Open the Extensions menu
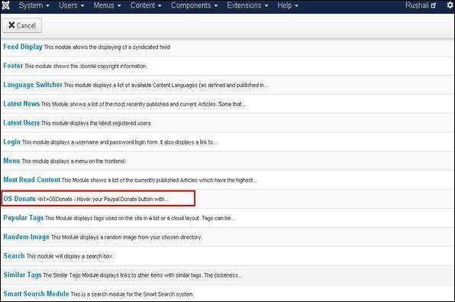This screenshot has width=455, height=302. (247, 5)
